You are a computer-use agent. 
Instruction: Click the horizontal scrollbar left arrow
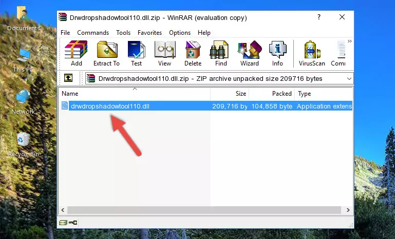point(63,210)
